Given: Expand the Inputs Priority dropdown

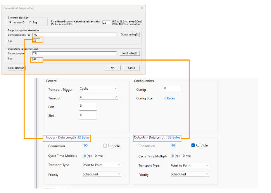Looking at the screenshot, I should point(102,174).
